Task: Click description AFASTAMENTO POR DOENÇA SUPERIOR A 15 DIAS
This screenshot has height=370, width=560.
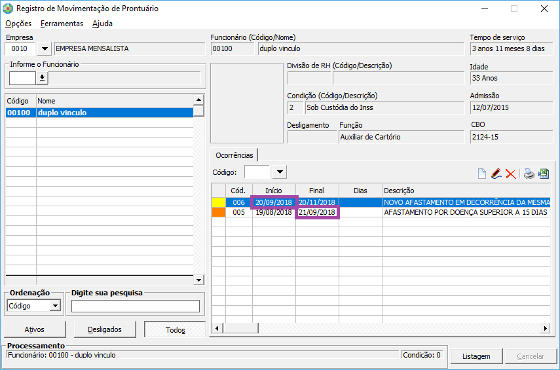Action: click(x=466, y=212)
